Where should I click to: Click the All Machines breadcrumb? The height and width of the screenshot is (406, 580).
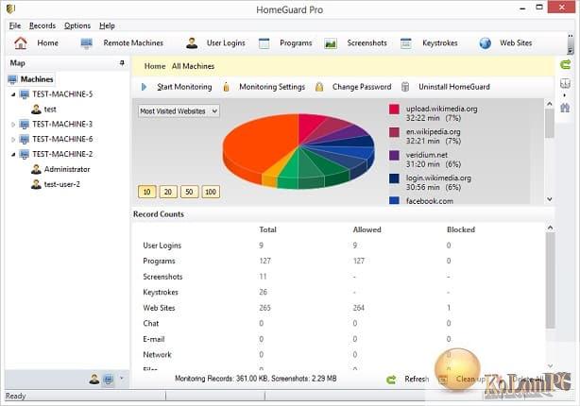coord(193,66)
